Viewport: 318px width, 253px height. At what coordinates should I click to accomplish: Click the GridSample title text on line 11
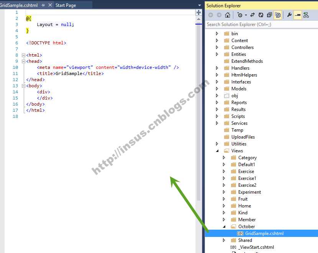click(69, 73)
